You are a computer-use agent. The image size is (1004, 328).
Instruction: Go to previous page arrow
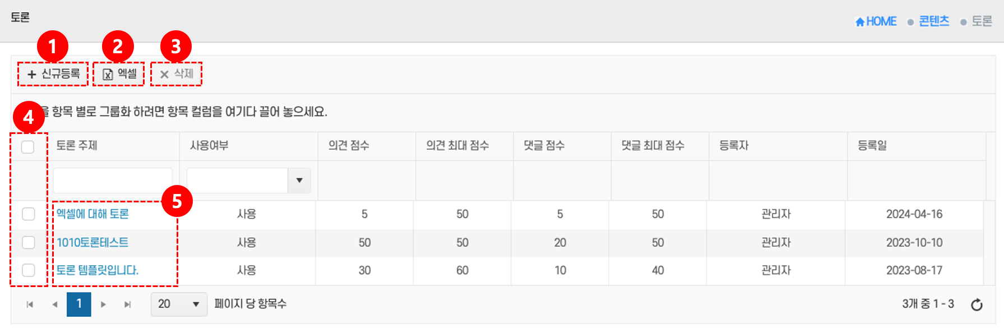pos(55,304)
